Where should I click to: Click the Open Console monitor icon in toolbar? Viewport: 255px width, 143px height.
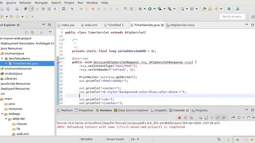[x=64, y=9]
